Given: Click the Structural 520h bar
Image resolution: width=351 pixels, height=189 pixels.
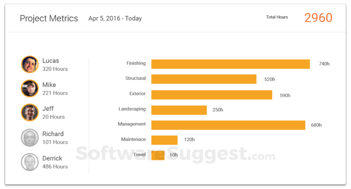Looking at the screenshot, I should tap(204, 79).
